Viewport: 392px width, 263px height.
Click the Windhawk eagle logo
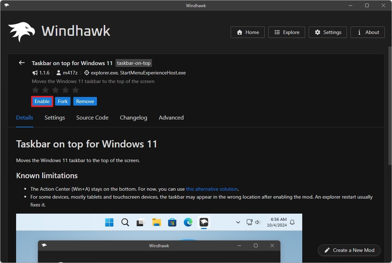tap(21, 31)
